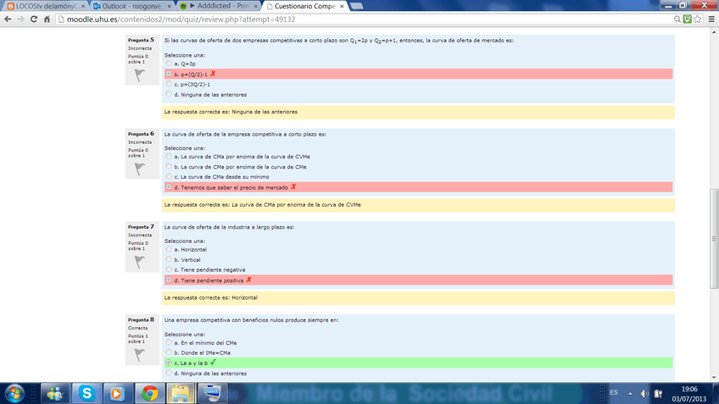This screenshot has height=404, width=719.
Task: Open Windows Live Messenger from the taskbar
Action: [x=55, y=394]
